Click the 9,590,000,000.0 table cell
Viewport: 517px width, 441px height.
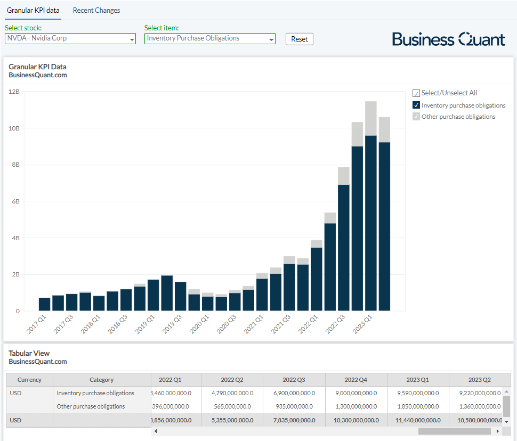[x=418, y=393]
